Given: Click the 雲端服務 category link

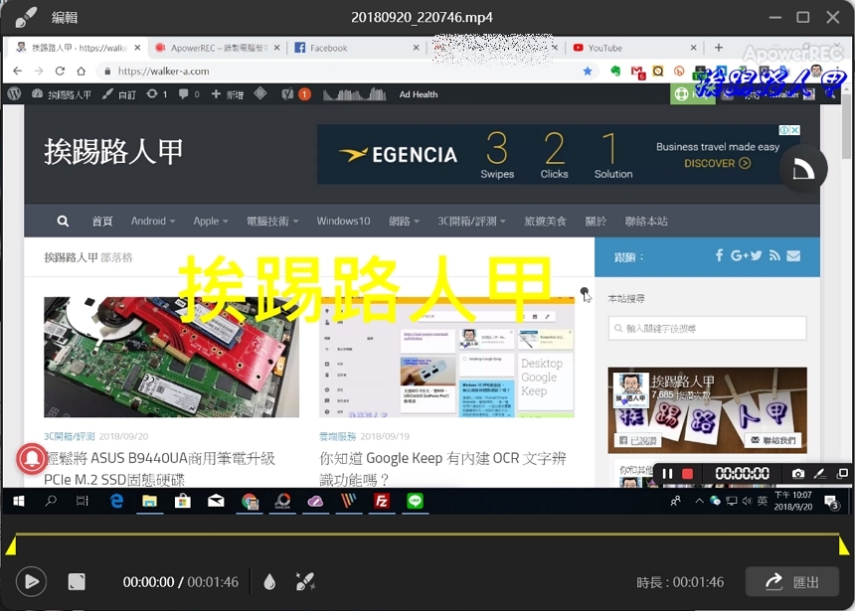Looking at the screenshot, I should point(337,436).
